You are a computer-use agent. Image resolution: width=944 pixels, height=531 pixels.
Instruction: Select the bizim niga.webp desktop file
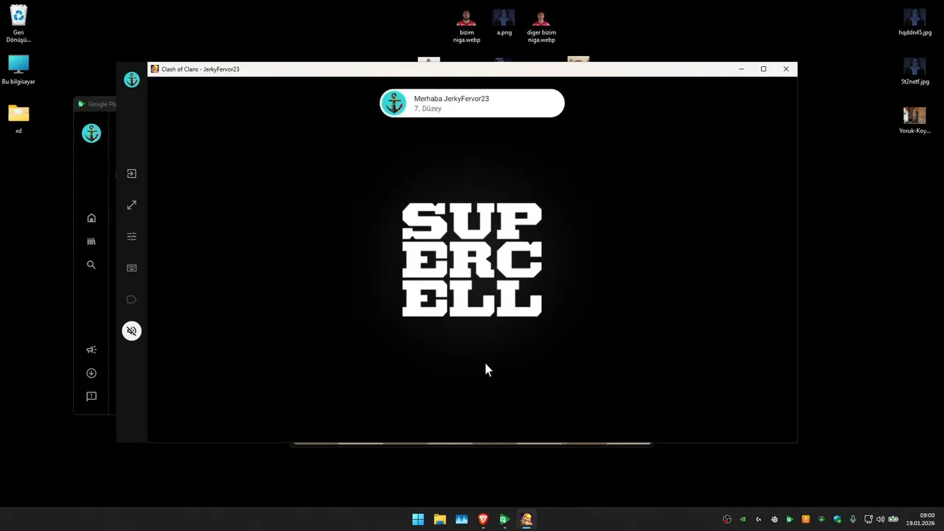click(x=466, y=26)
